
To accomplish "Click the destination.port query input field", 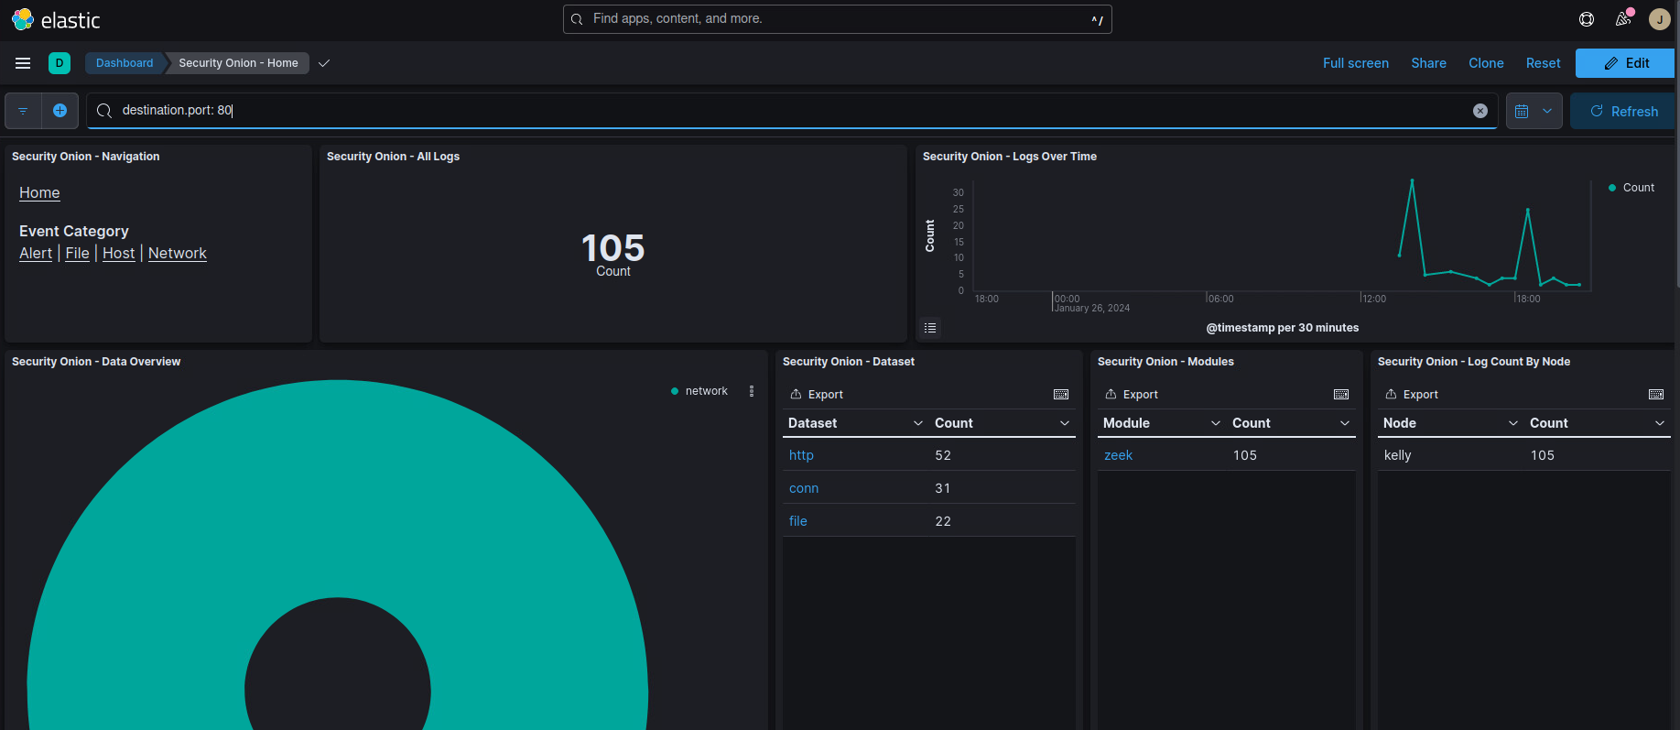I will point(787,111).
